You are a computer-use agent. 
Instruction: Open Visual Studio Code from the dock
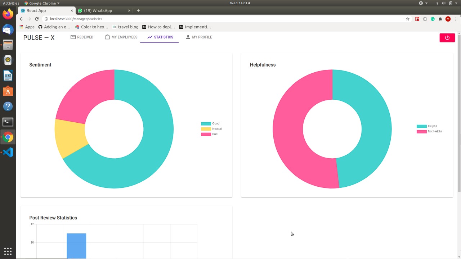point(8,153)
